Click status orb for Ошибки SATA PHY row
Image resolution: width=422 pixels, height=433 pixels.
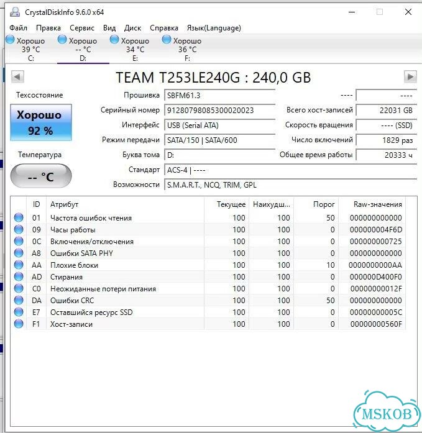click(x=19, y=253)
